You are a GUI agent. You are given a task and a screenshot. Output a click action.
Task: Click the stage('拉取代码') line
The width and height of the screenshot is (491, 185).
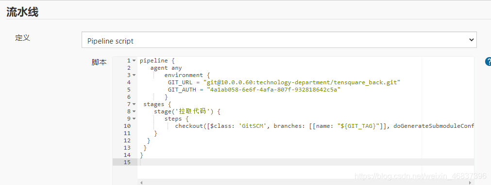tap(187, 111)
